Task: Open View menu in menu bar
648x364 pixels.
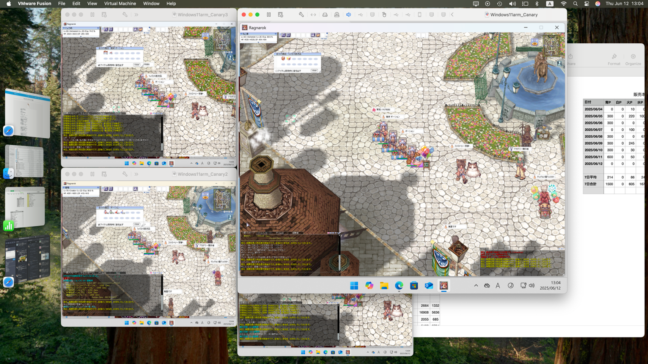Action: point(92,3)
